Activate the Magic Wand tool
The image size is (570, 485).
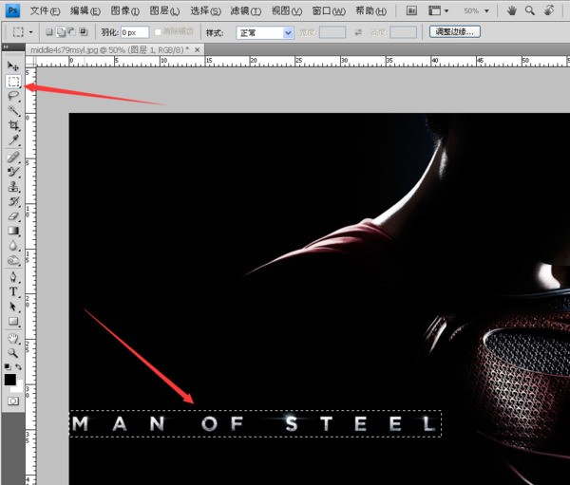[x=13, y=110]
